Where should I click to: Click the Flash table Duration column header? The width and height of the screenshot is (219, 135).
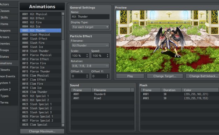(x=171, y=90)
